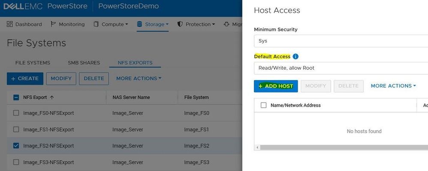Click the File Systems DELETE button
Image resolution: width=428 pixels, height=171 pixels.
[x=94, y=78]
